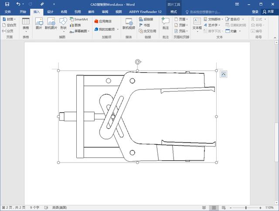Screen dimensions: 279x211
Task: Open layout options icon beside the picture
Action: [x=223, y=74]
